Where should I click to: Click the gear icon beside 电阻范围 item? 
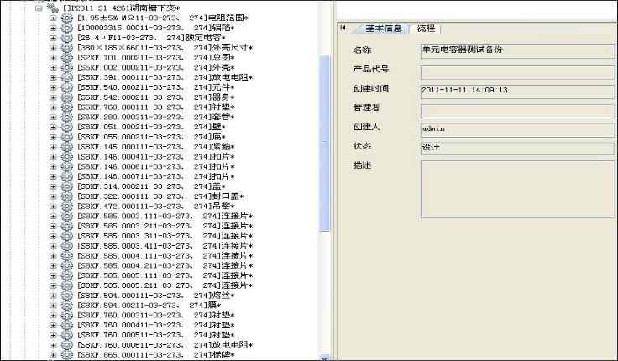point(67,18)
